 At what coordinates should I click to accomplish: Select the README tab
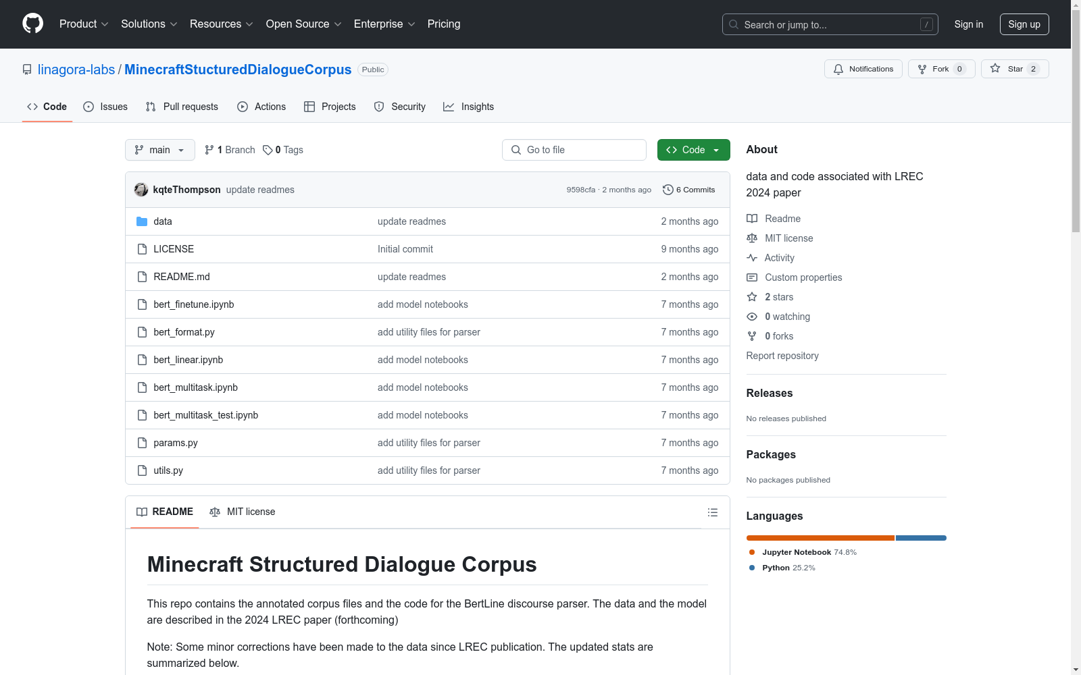[x=165, y=512]
